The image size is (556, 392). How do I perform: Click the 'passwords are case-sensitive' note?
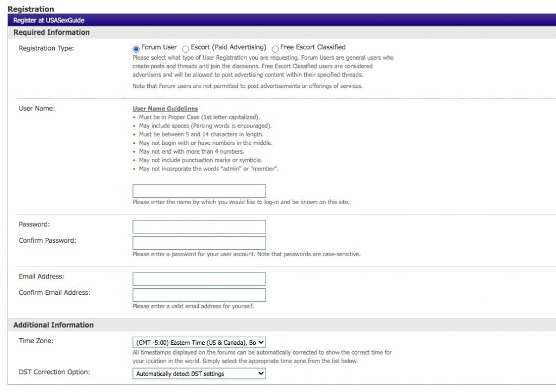point(247,254)
